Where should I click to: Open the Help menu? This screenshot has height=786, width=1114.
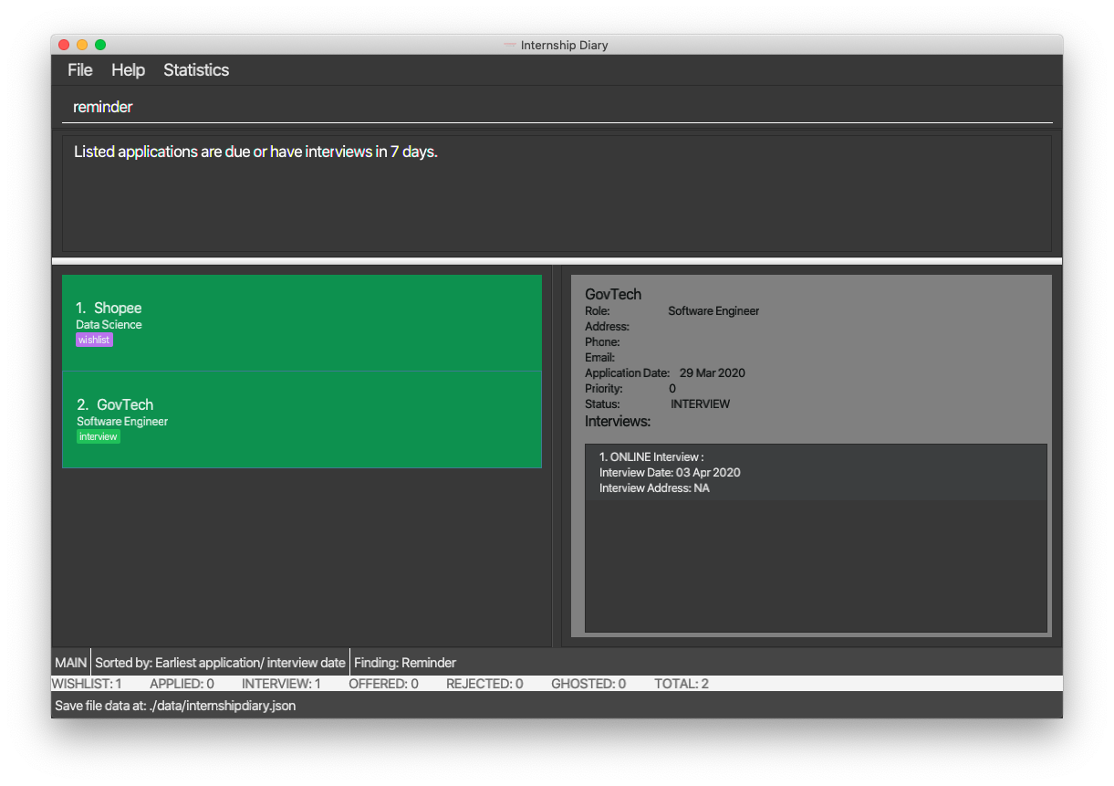(x=129, y=70)
